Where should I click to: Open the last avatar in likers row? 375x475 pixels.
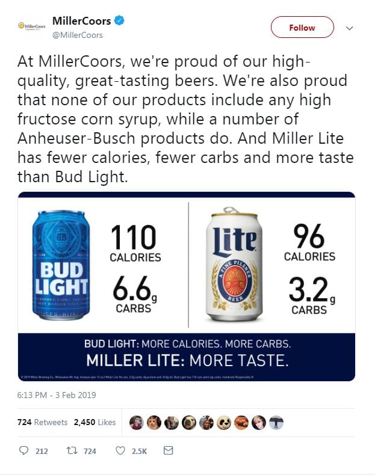[276, 422]
